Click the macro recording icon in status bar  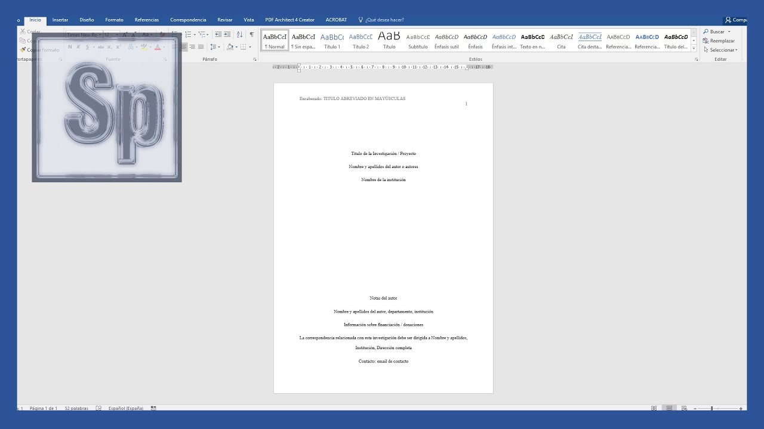(x=153, y=408)
